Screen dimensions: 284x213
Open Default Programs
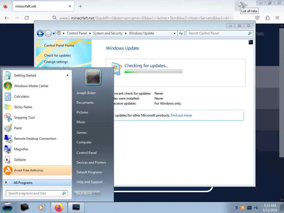click(x=89, y=172)
